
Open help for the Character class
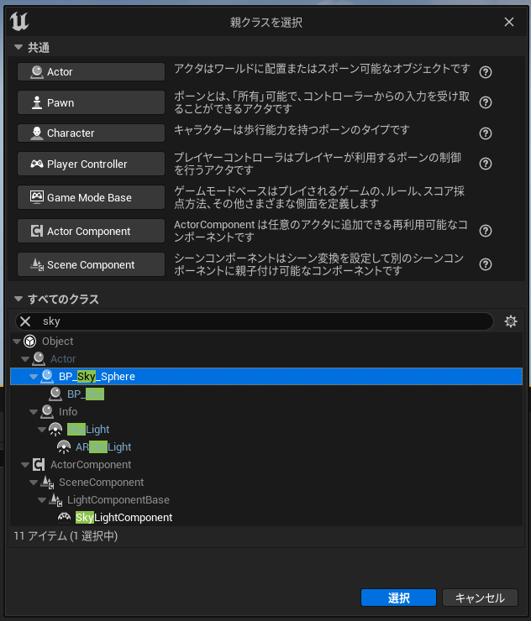click(x=486, y=133)
